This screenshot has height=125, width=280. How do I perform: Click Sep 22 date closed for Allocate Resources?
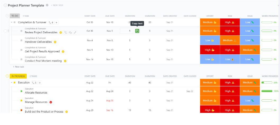190,91
